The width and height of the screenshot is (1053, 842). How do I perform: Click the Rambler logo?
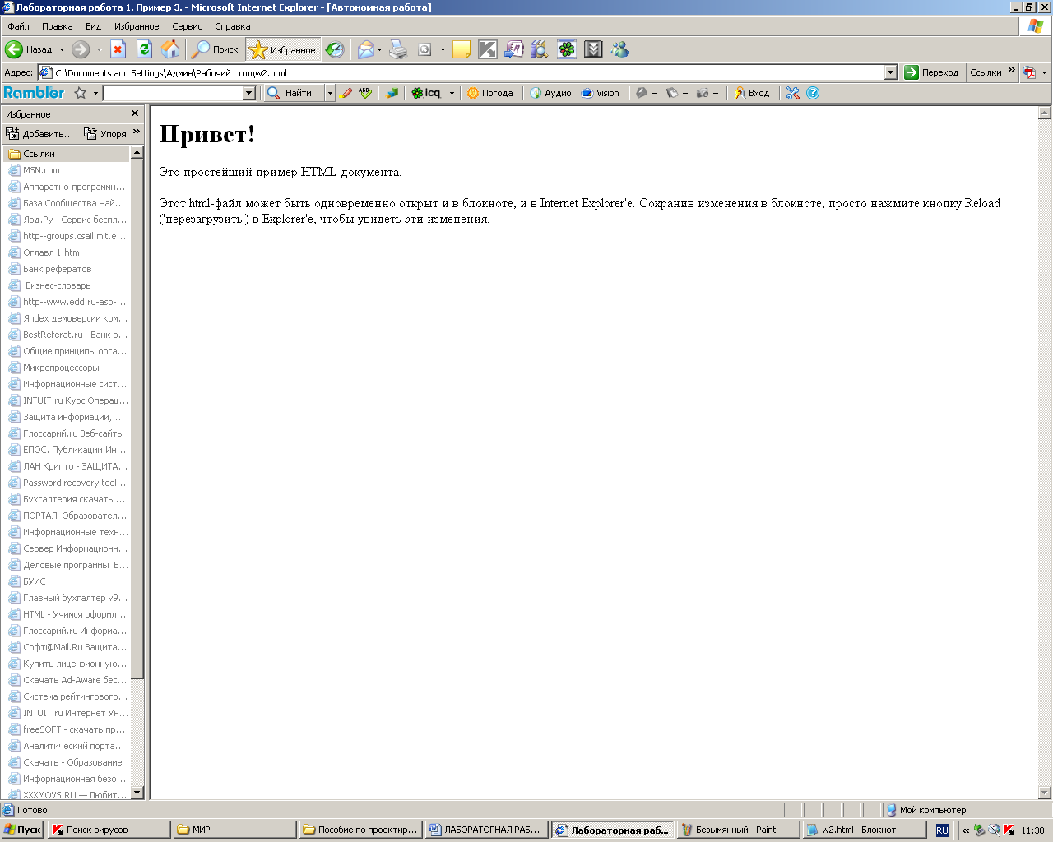click(34, 93)
